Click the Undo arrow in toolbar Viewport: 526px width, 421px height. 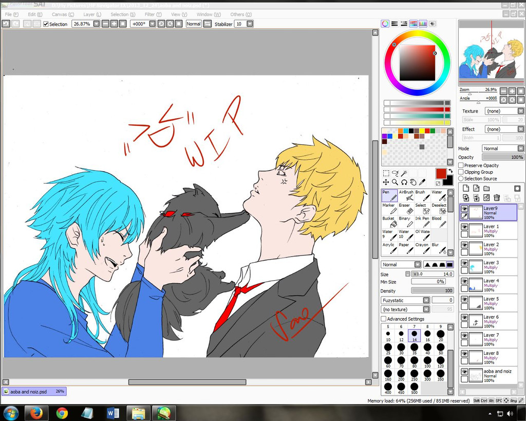[6, 24]
